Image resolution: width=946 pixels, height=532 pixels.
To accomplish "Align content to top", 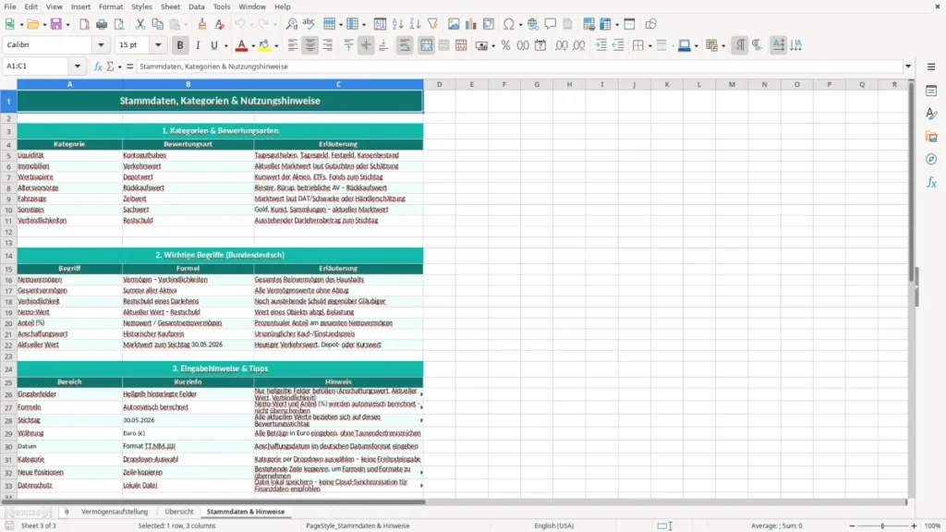I will click(348, 45).
